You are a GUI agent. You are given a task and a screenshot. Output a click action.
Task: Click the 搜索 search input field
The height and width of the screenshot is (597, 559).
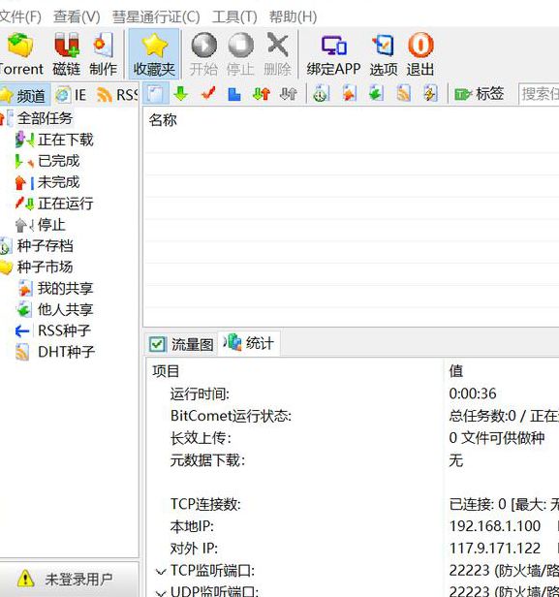point(539,94)
